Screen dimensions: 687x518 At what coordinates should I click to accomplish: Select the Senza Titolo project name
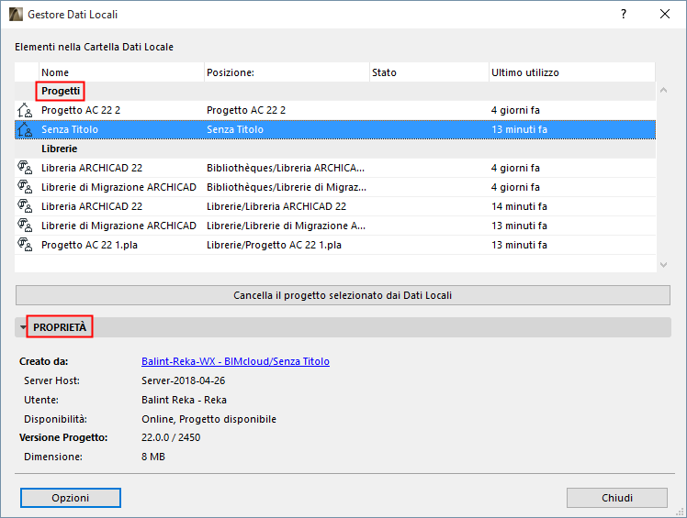(70, 129)
